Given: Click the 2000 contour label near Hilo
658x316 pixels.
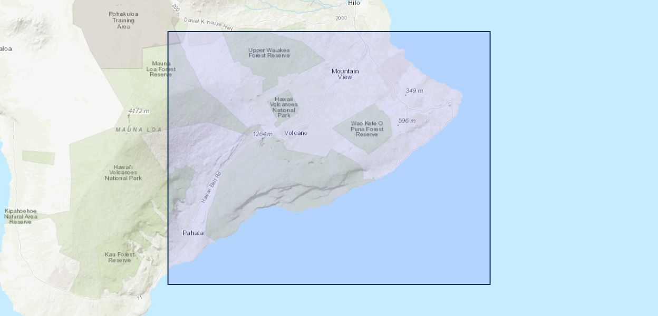Looking at the screenshot, I should pos(341,18).
